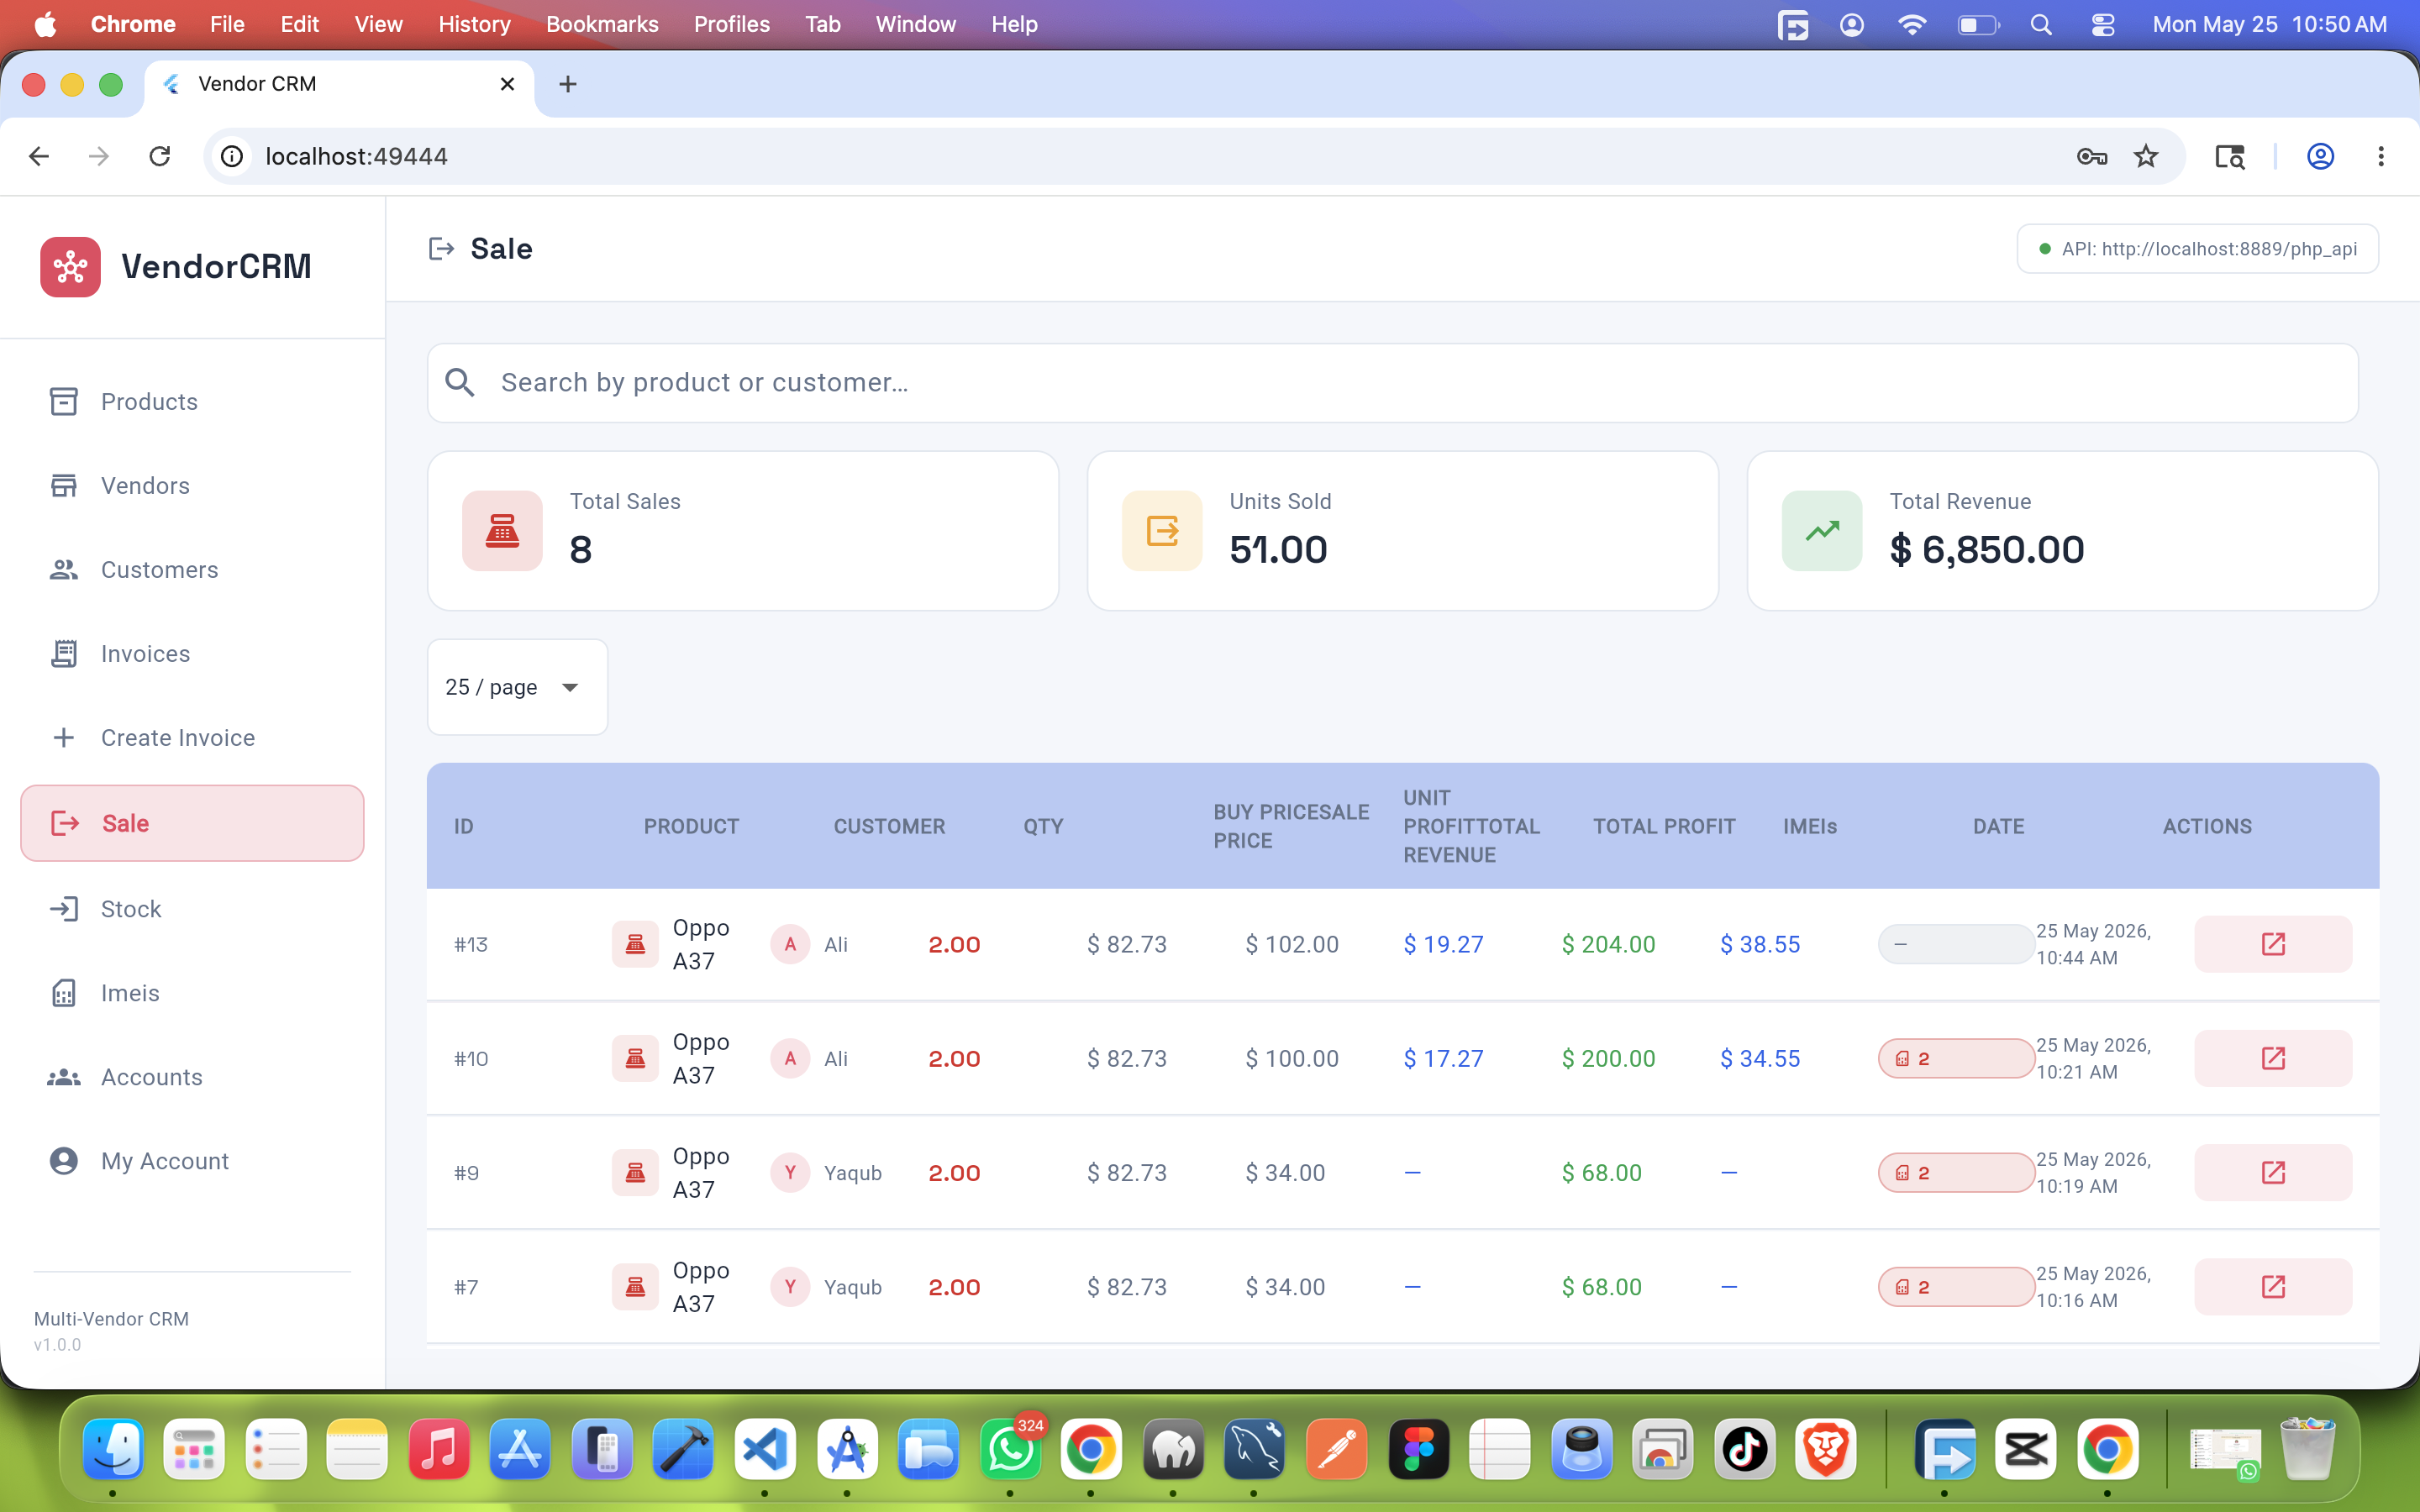
Task: Click the site info icon in address bar
Action: (232, 156)
